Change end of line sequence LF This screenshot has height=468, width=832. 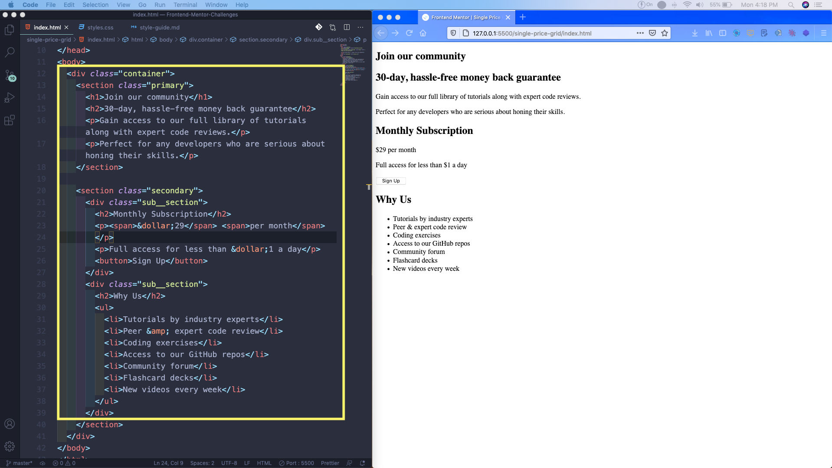click(x=247, y=463)
